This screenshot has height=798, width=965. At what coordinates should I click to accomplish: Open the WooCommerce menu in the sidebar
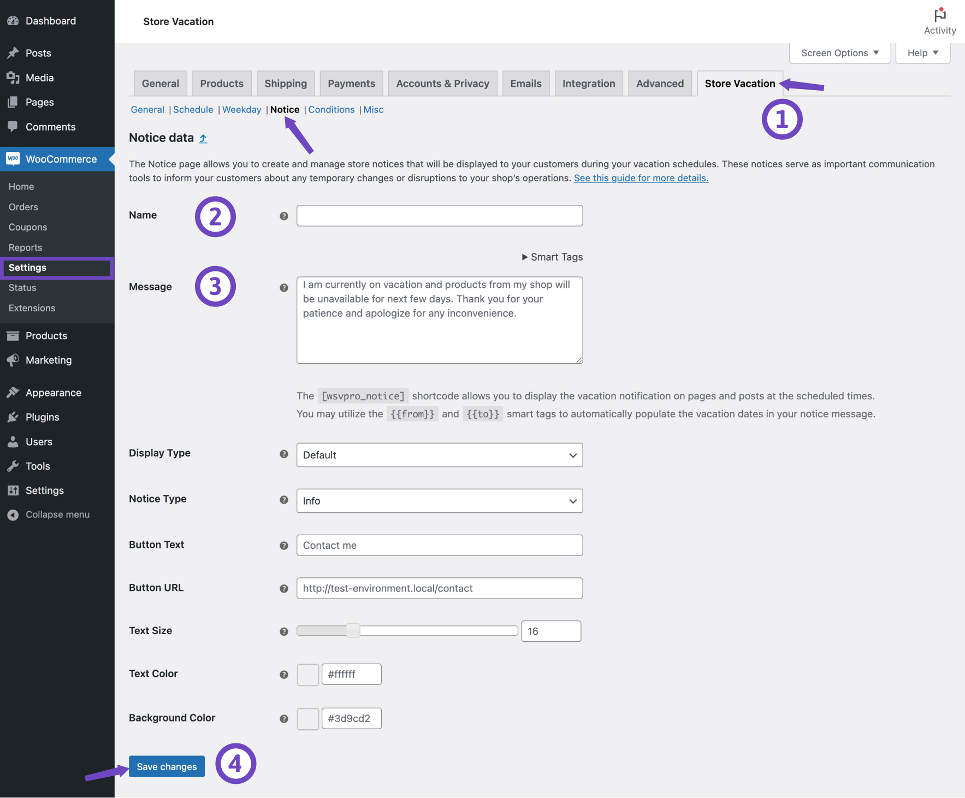tap(57, 159)
